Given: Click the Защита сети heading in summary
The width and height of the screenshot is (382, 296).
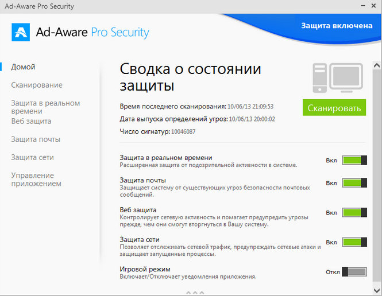Looking at the screenshot, I should 140,240.
